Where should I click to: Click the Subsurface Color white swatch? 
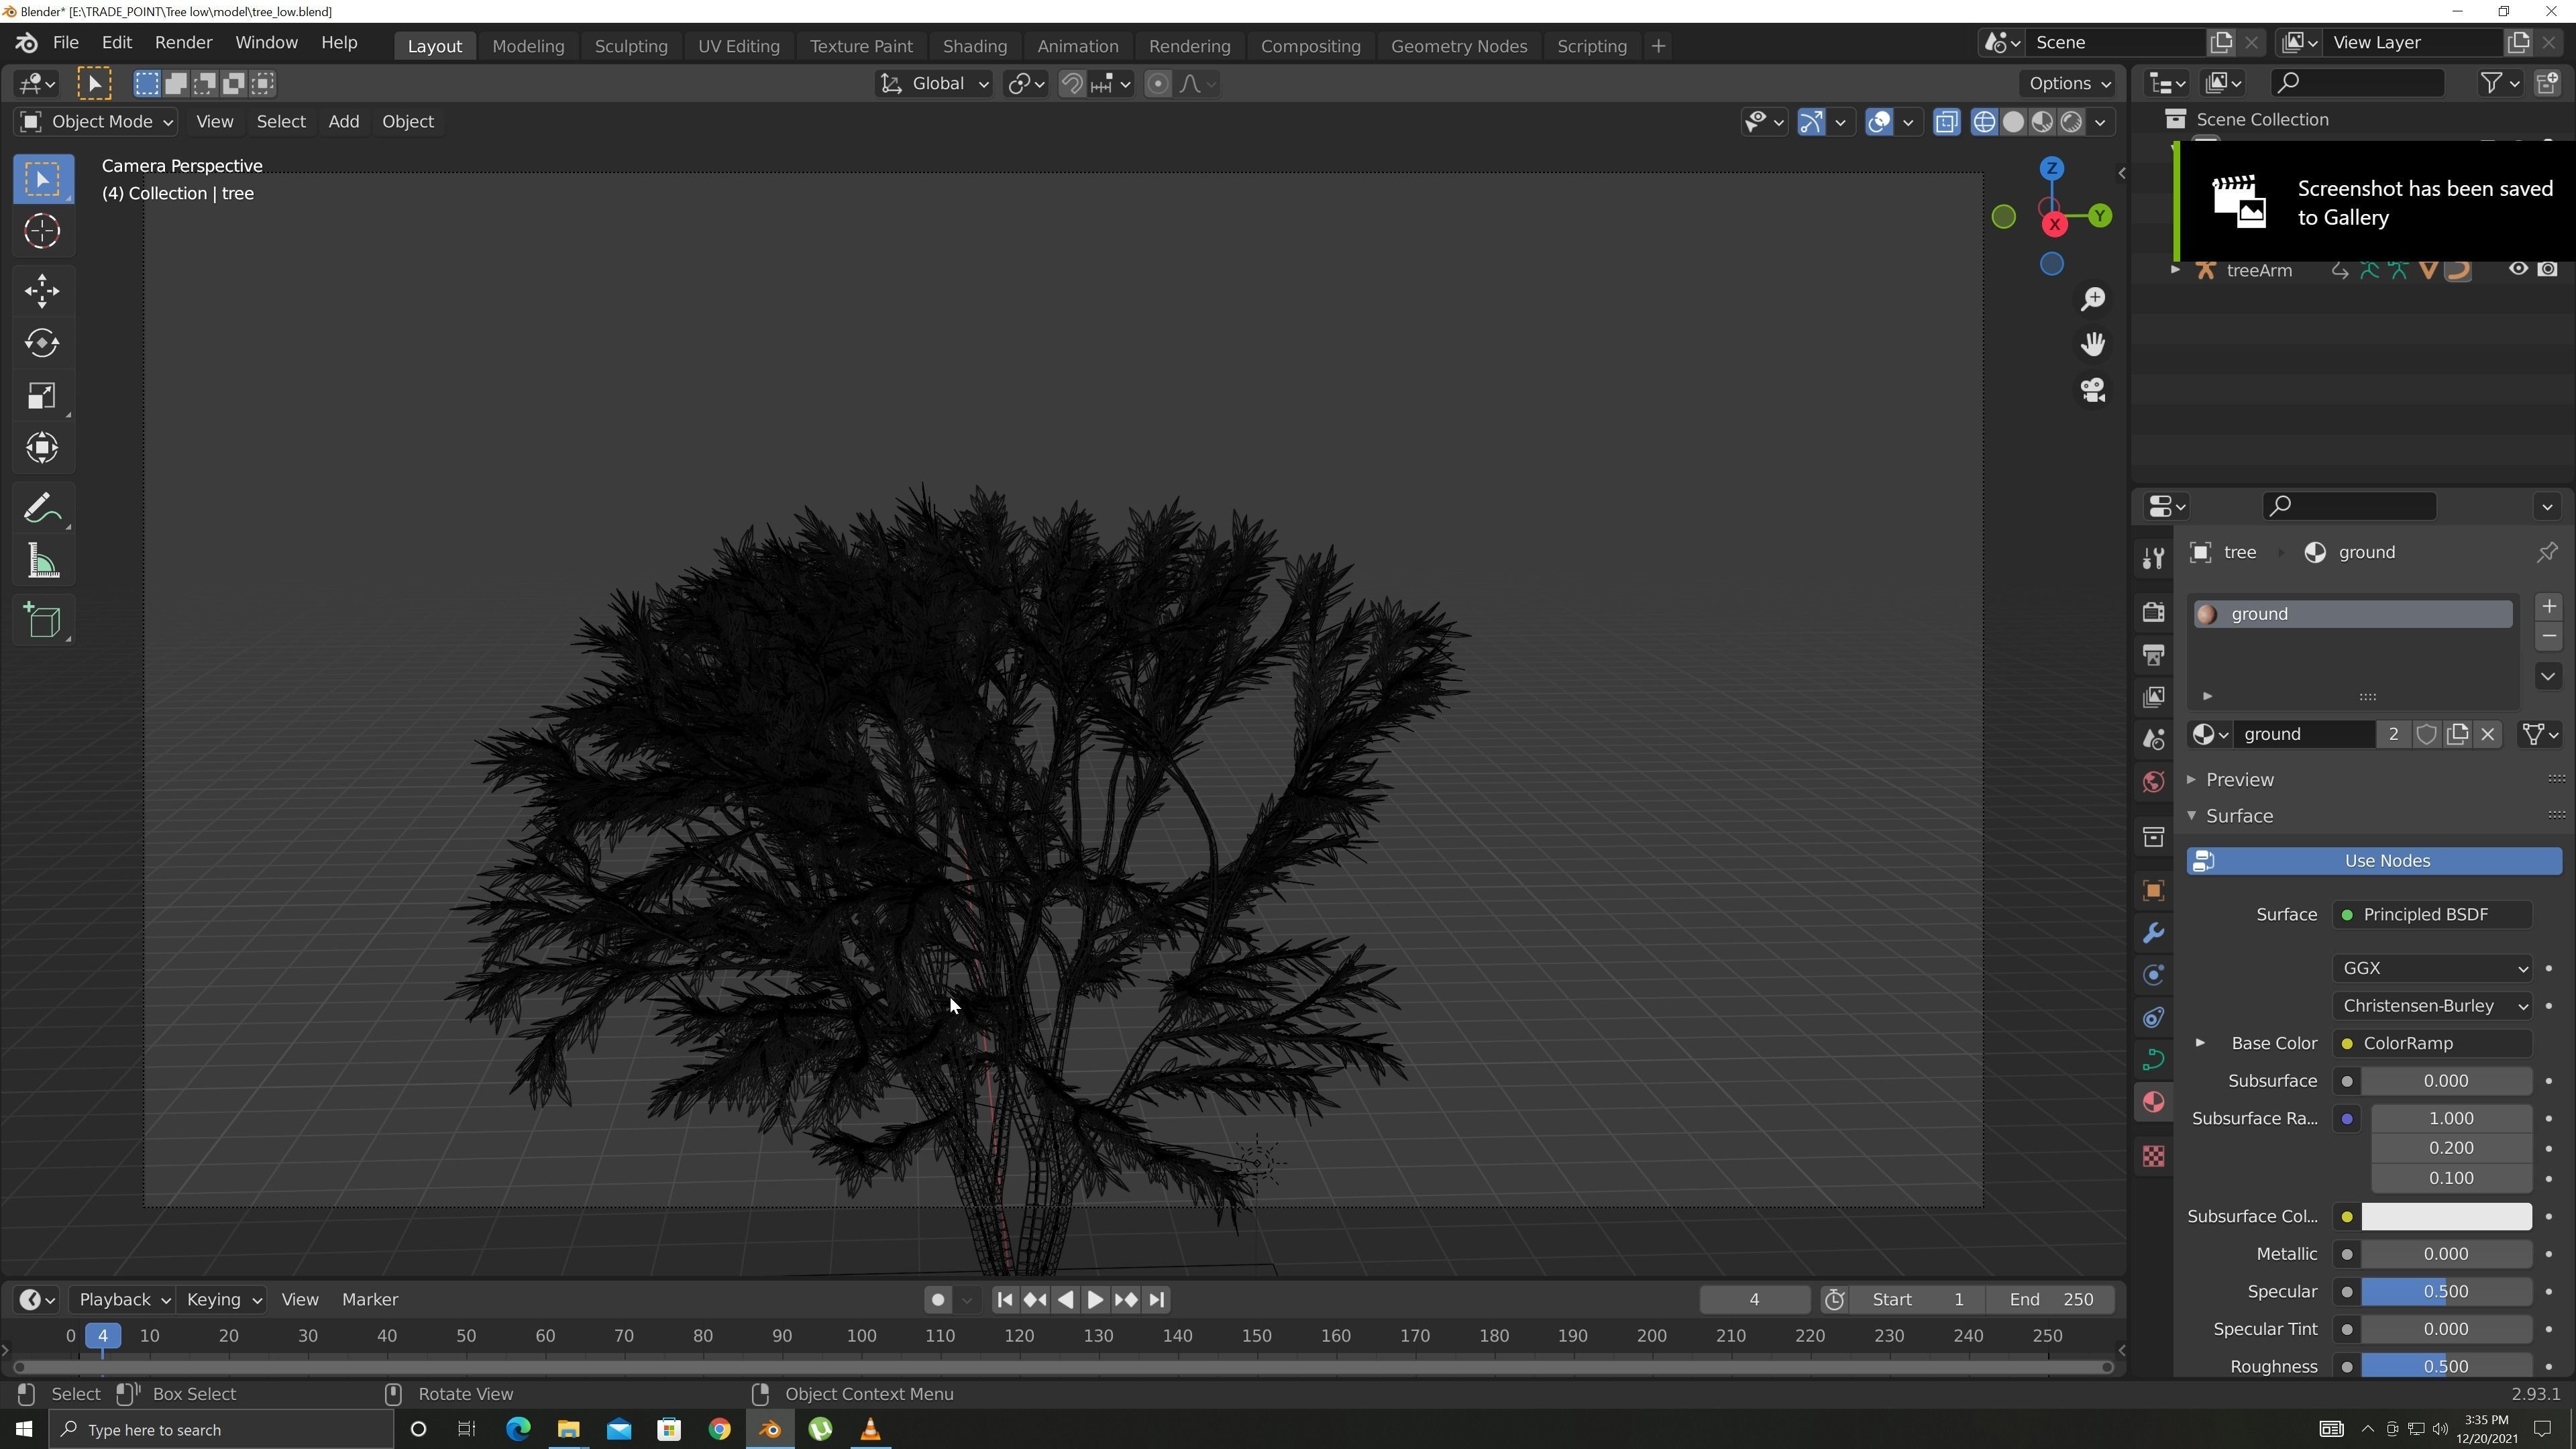click(x=2446, y=1217)
